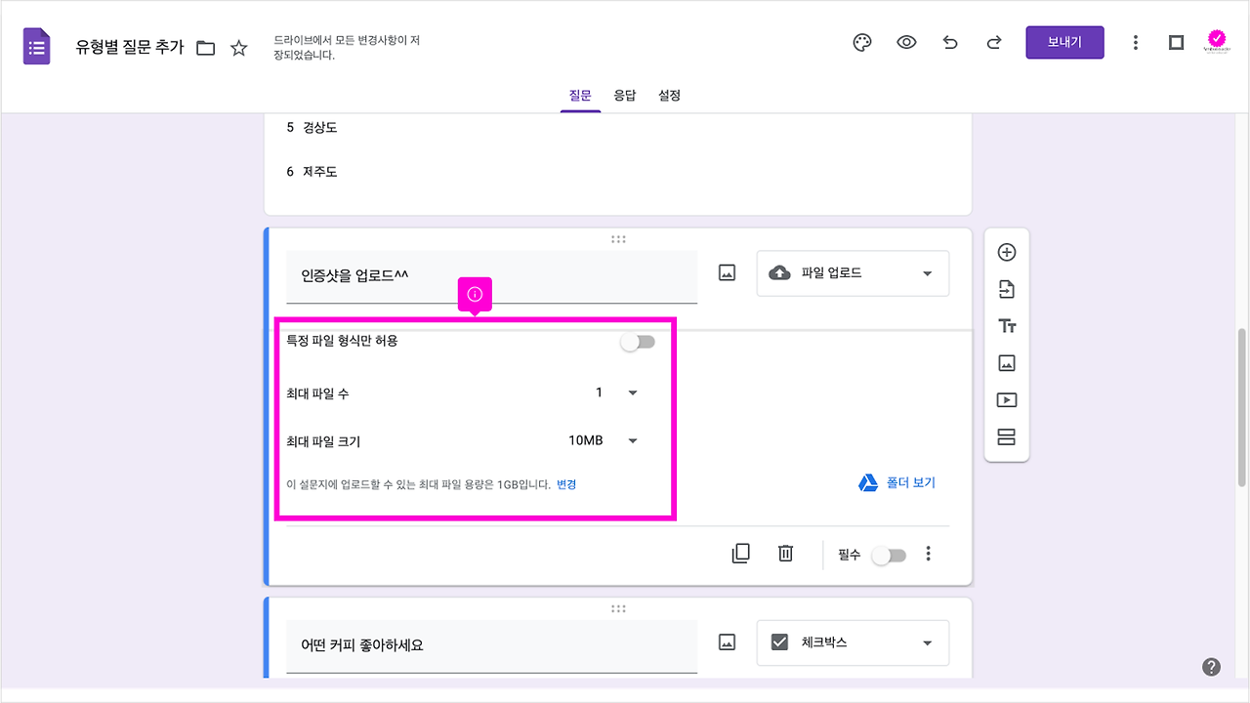
Task: Delete the file upload question
Action: (785, 553)
